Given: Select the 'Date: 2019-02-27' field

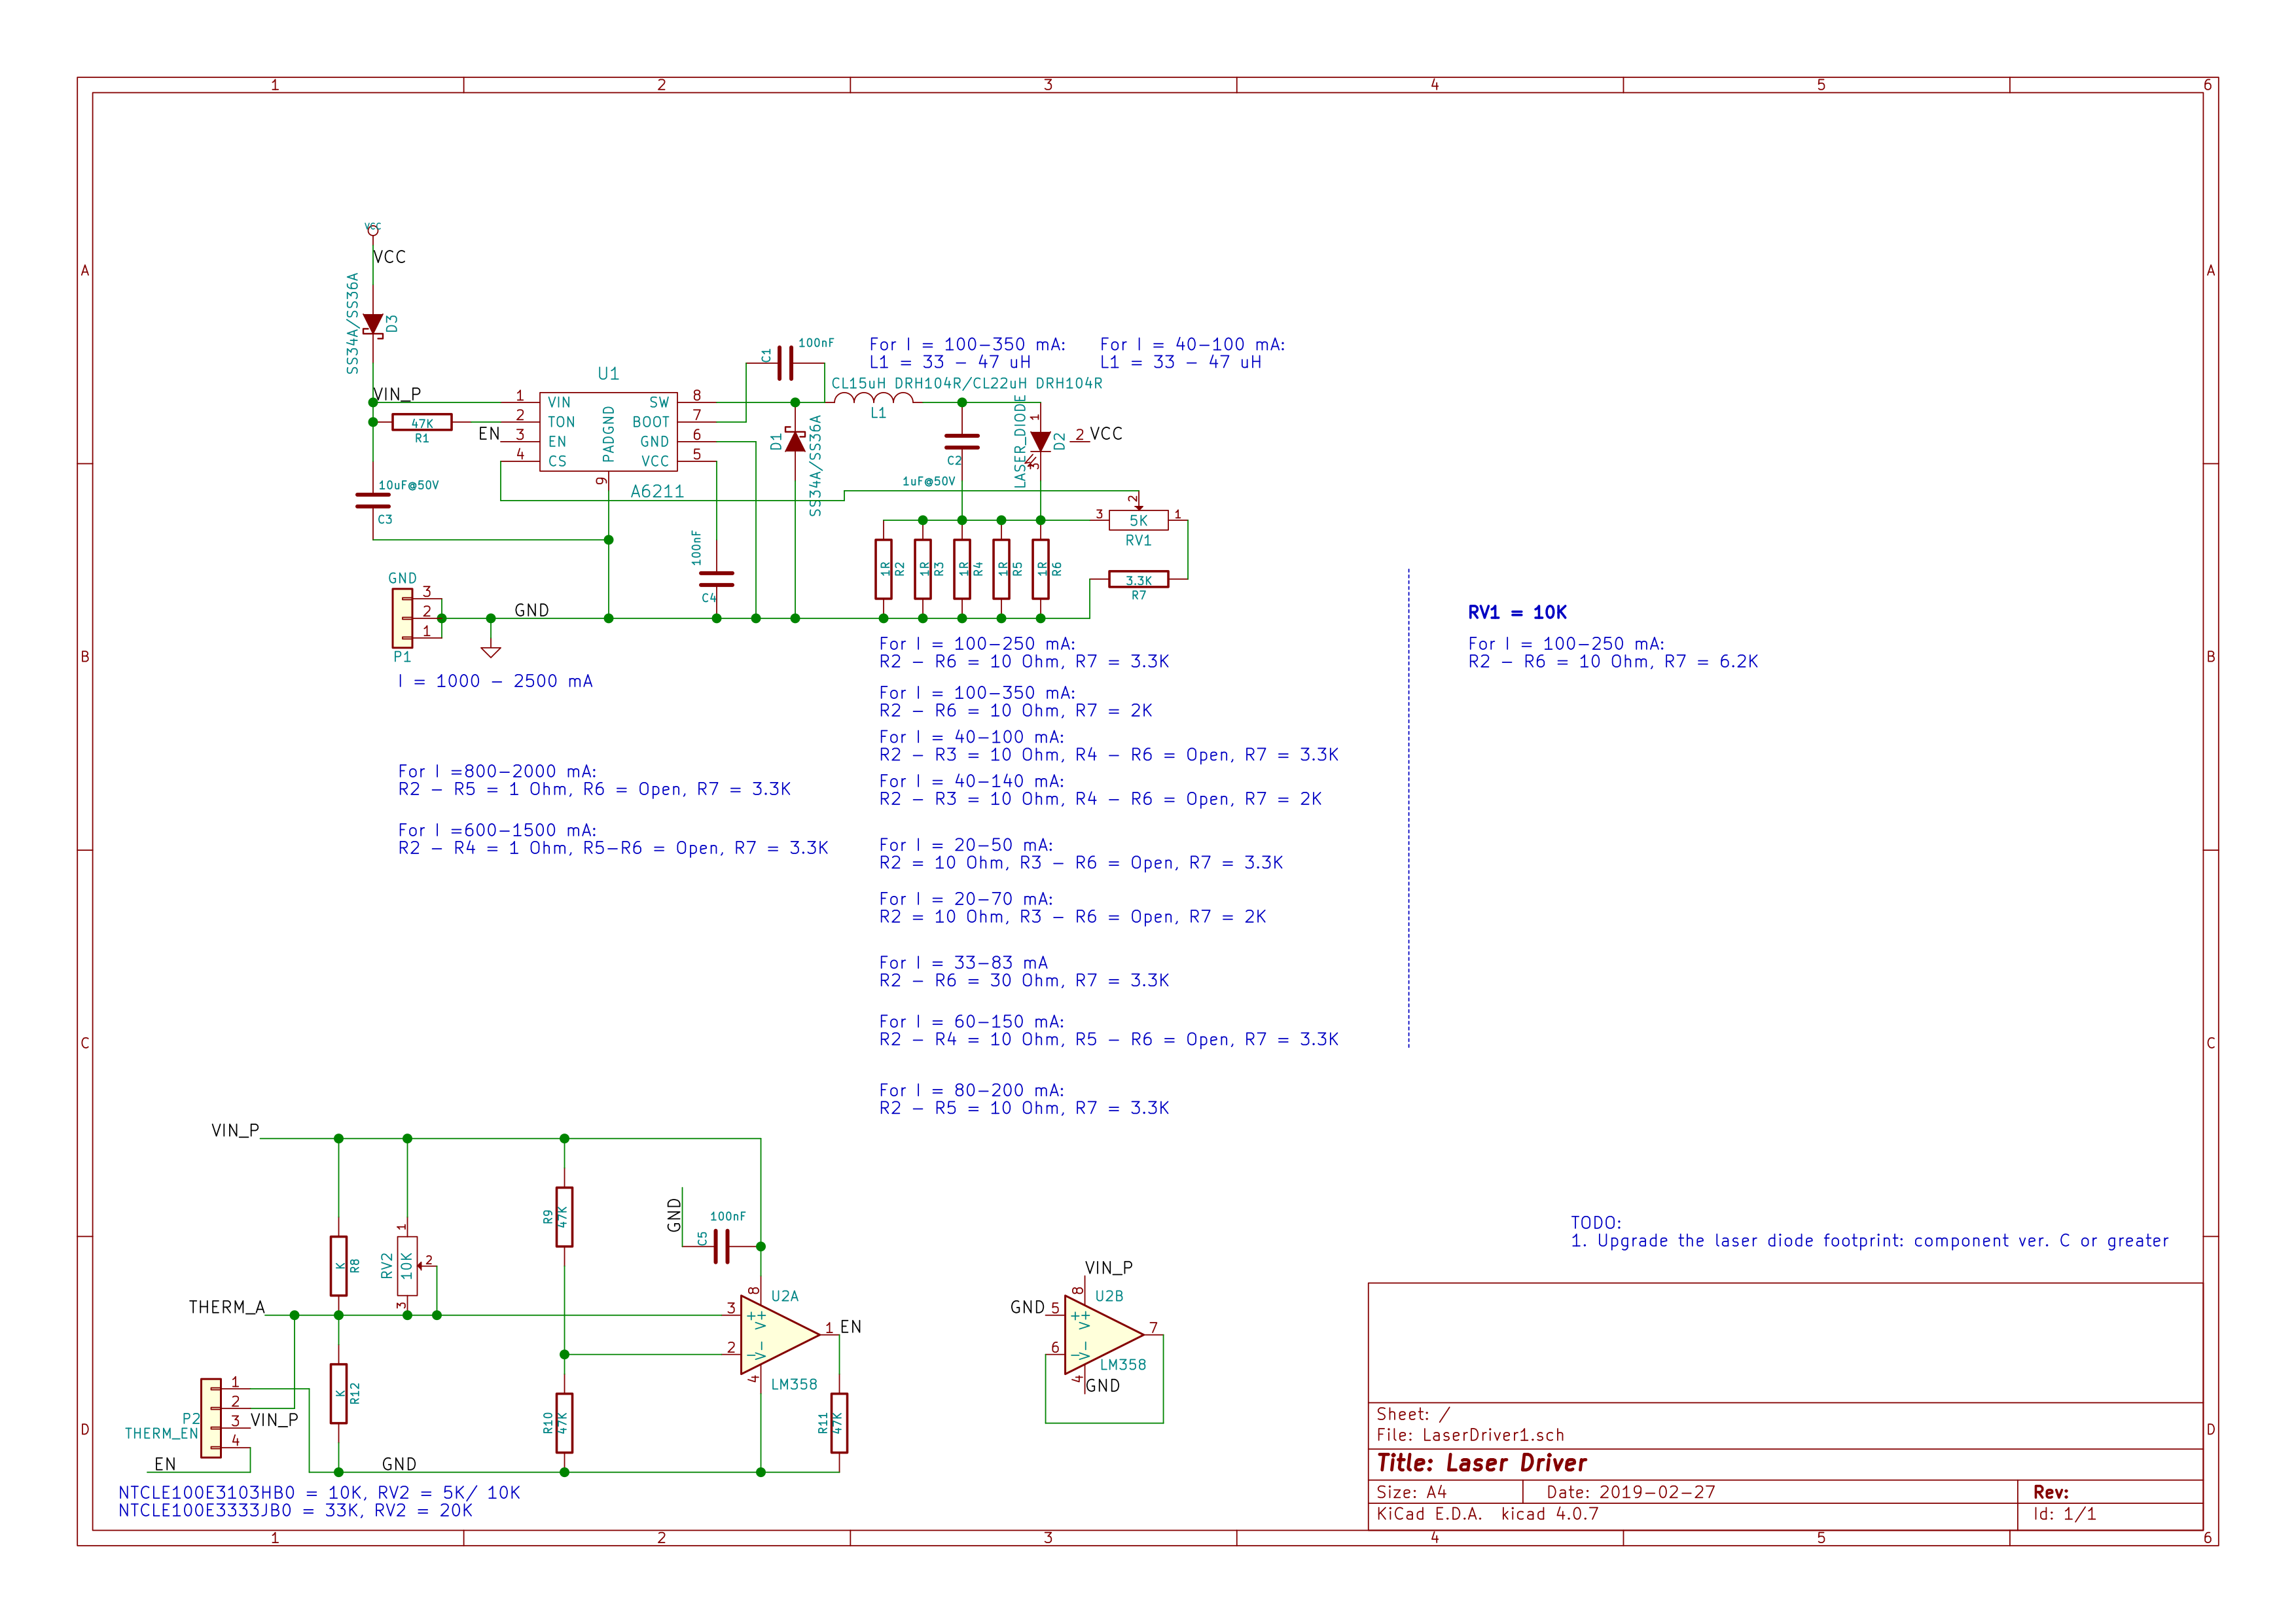Looking at the screenshot, I should [1631, 1492].
